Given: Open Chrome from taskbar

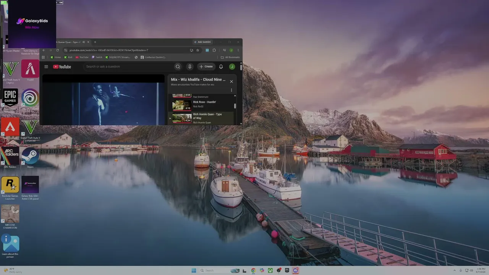Looking at the screenshot, I should 253,270.
